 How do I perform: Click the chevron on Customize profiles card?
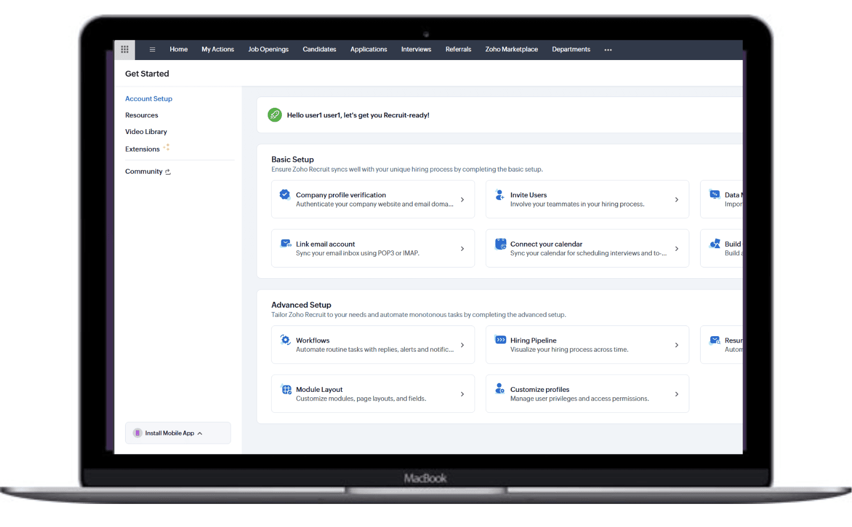[676, 394]
